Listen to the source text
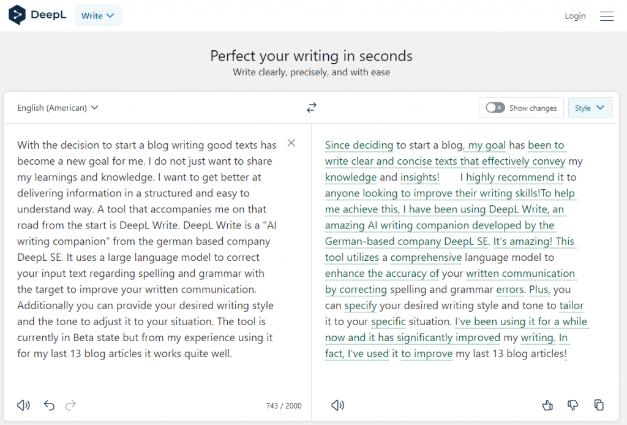The height and width of the screenshot is (425, 627). [x=23, y=405]
